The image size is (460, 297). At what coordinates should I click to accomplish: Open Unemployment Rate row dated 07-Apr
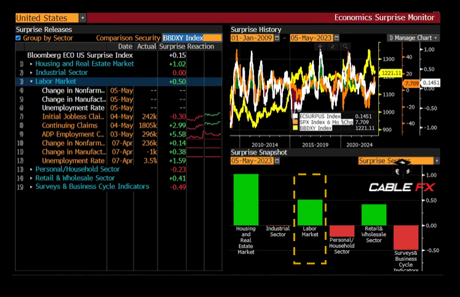(119, 160)
